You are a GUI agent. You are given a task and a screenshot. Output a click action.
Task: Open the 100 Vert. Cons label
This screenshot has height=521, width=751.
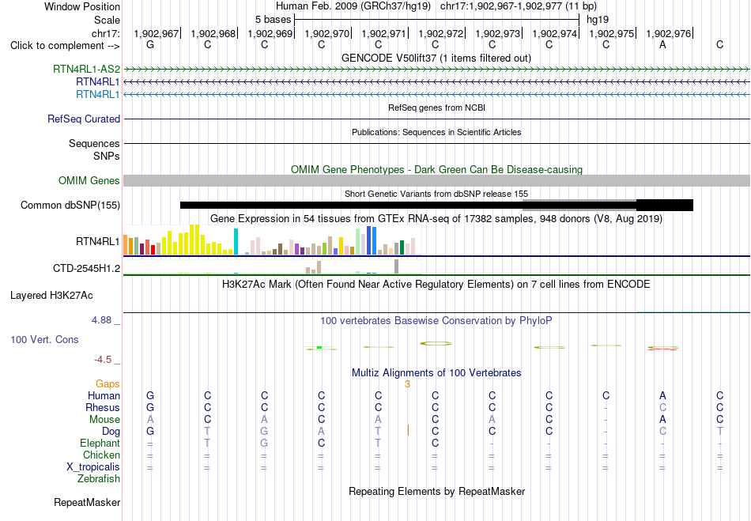44,339
